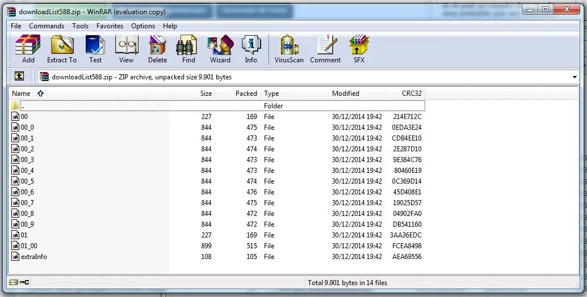Image resolution: width=587 pixels, height=297 pixels.
Task: Click the SFX toolbar icon
Action: coord(359,49)
